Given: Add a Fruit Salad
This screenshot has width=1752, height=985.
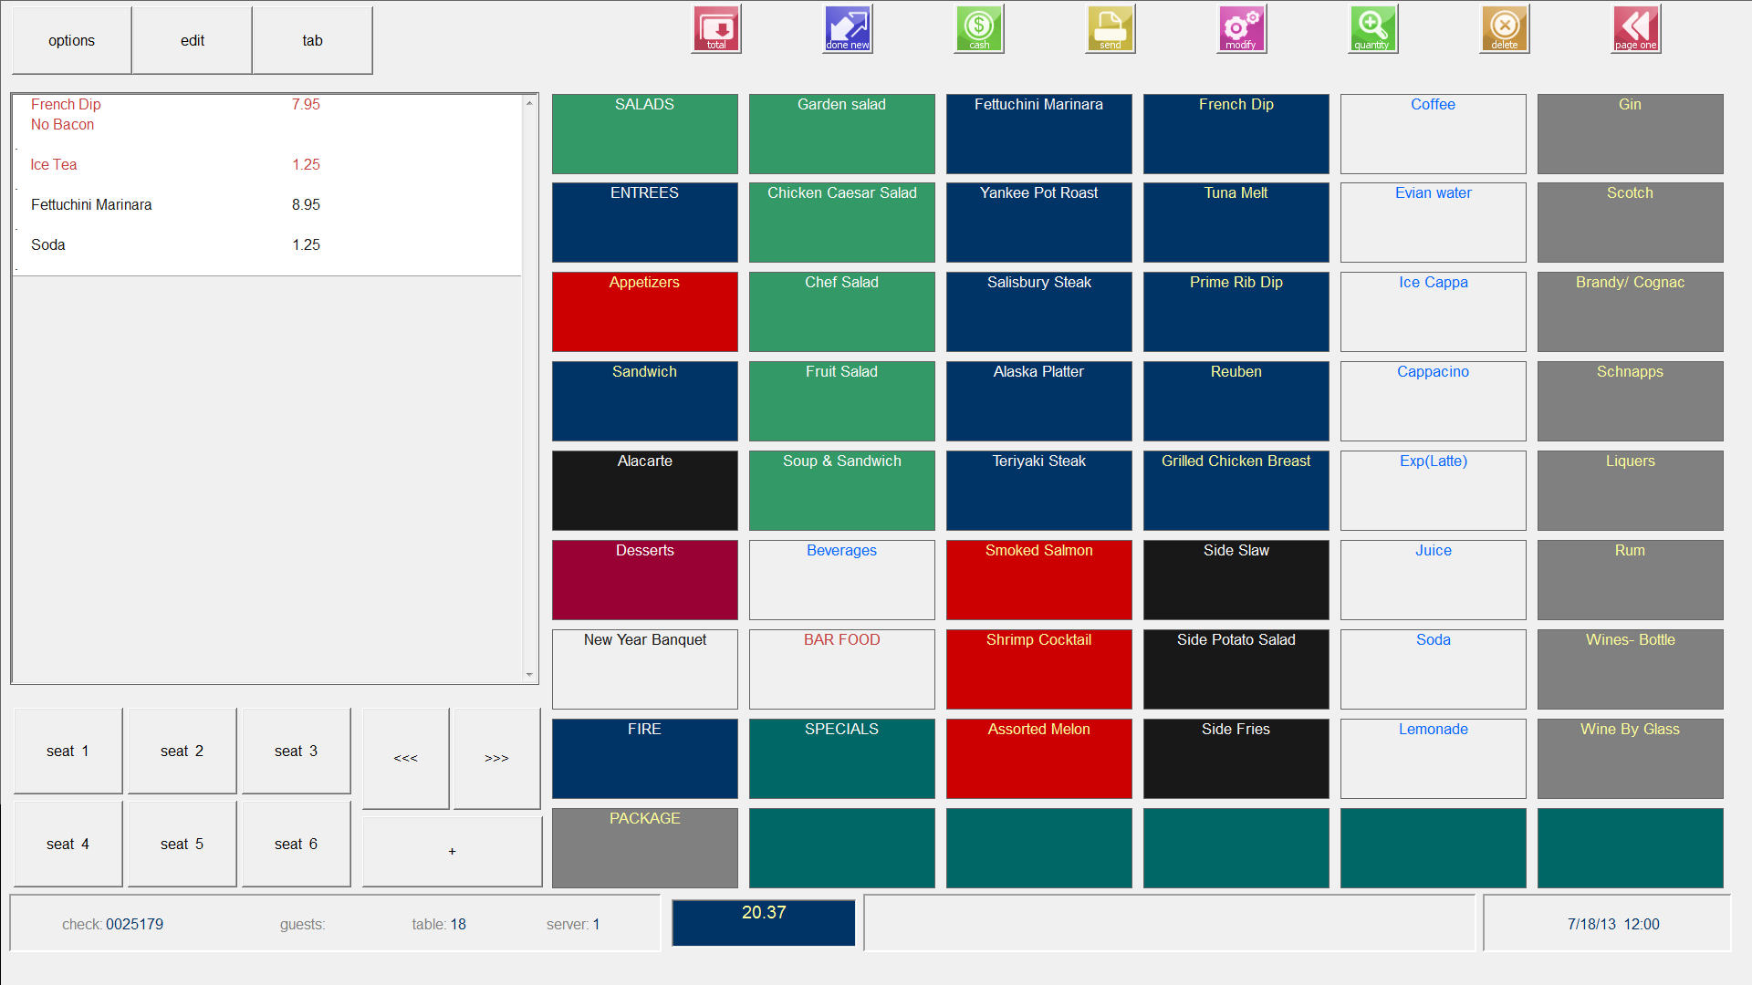Looking at the screenshot, I should pos(842,401).
